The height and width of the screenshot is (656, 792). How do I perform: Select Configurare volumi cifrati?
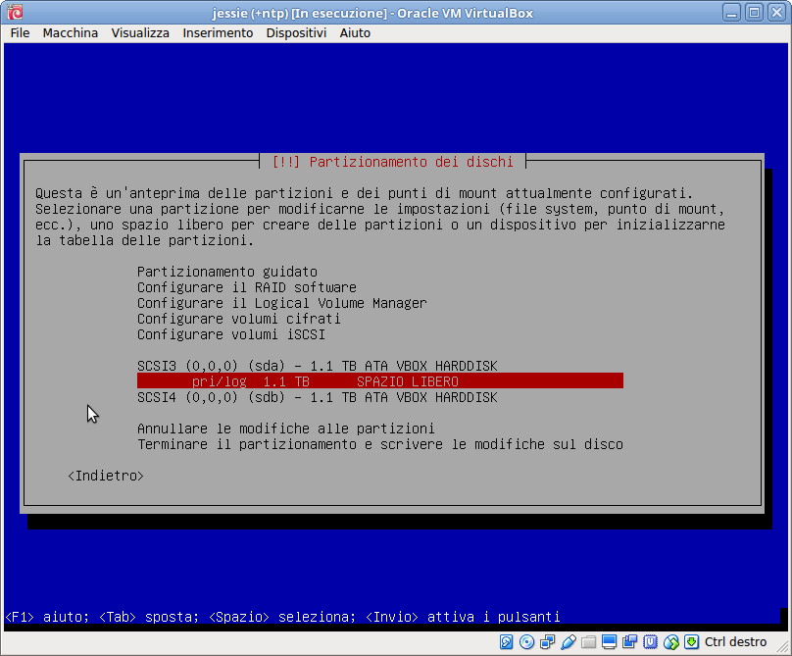point(239,319)
